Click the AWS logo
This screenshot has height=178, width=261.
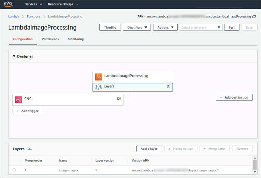pos(8,4)
